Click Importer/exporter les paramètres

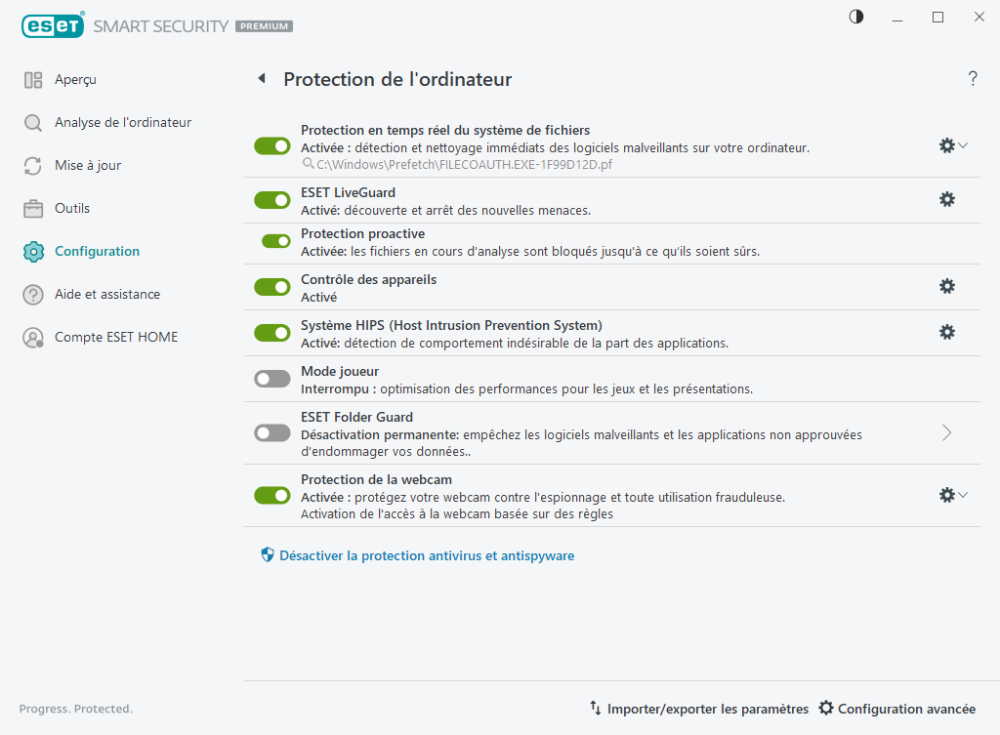(x=708, y=709)
